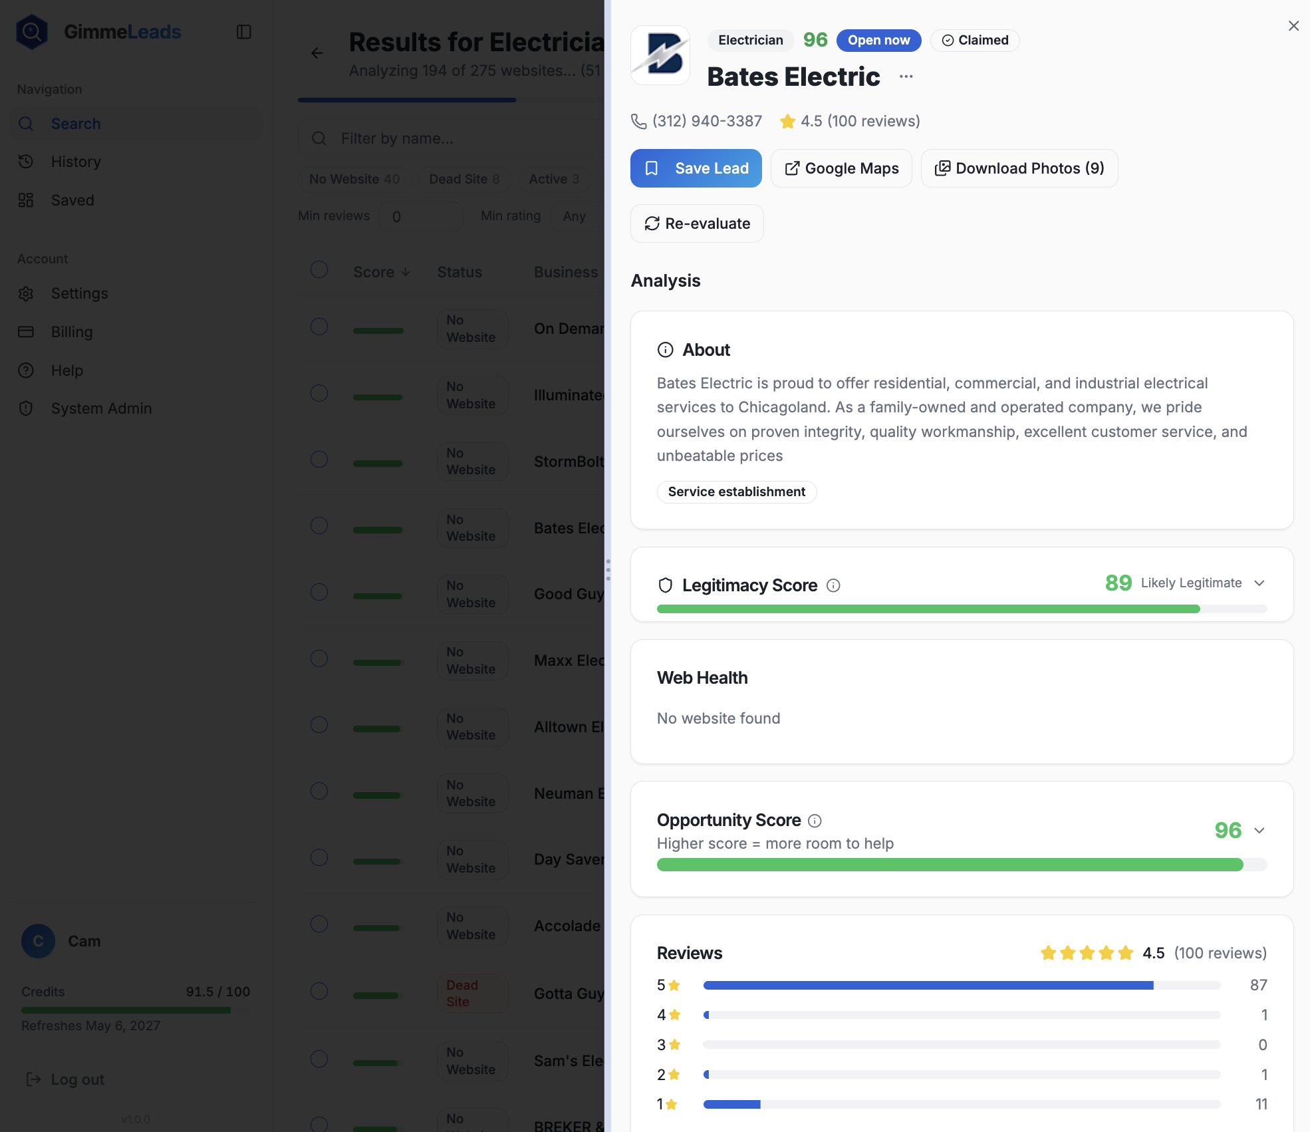The height and width of the screenshot is (1132, 1310).
Task: Expand the Legitimacy Score section
Action: coord(1259,583)
